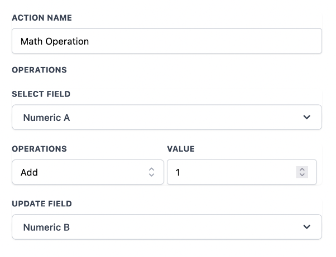This screenshot has width=336, height=257.
Task: Increase Value using the up stepper arrow
Action: click(x=302, y=169)
